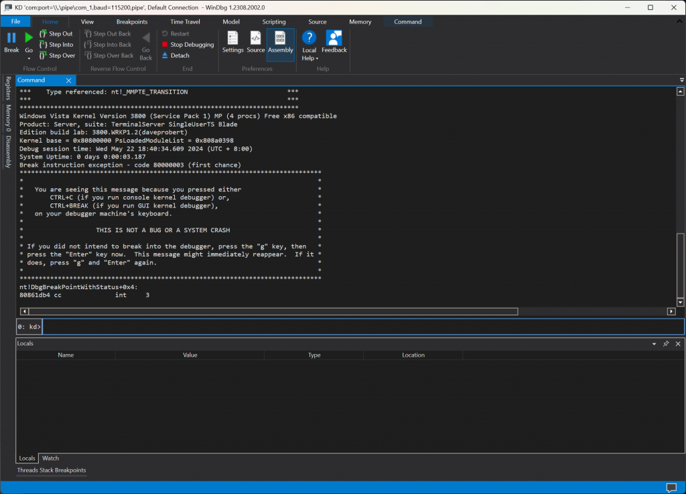Click the horizontal scroll right arrow
Screen dimensions: 686x494
(671, 311)
